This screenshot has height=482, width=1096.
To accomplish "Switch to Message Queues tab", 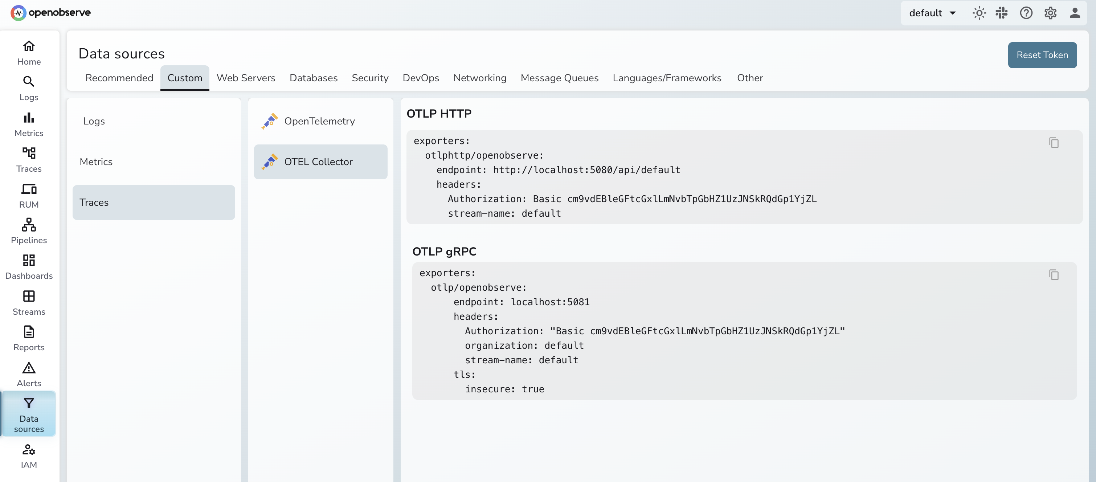I will click(x=560, y=78).
